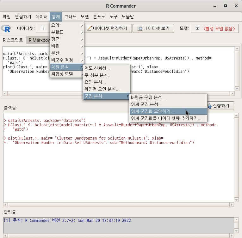
Task: Expand the 평균 submenu
Action: tap(67, 39)
